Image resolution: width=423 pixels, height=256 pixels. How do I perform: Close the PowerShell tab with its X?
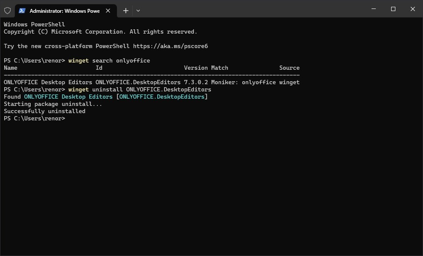point(108,10)
